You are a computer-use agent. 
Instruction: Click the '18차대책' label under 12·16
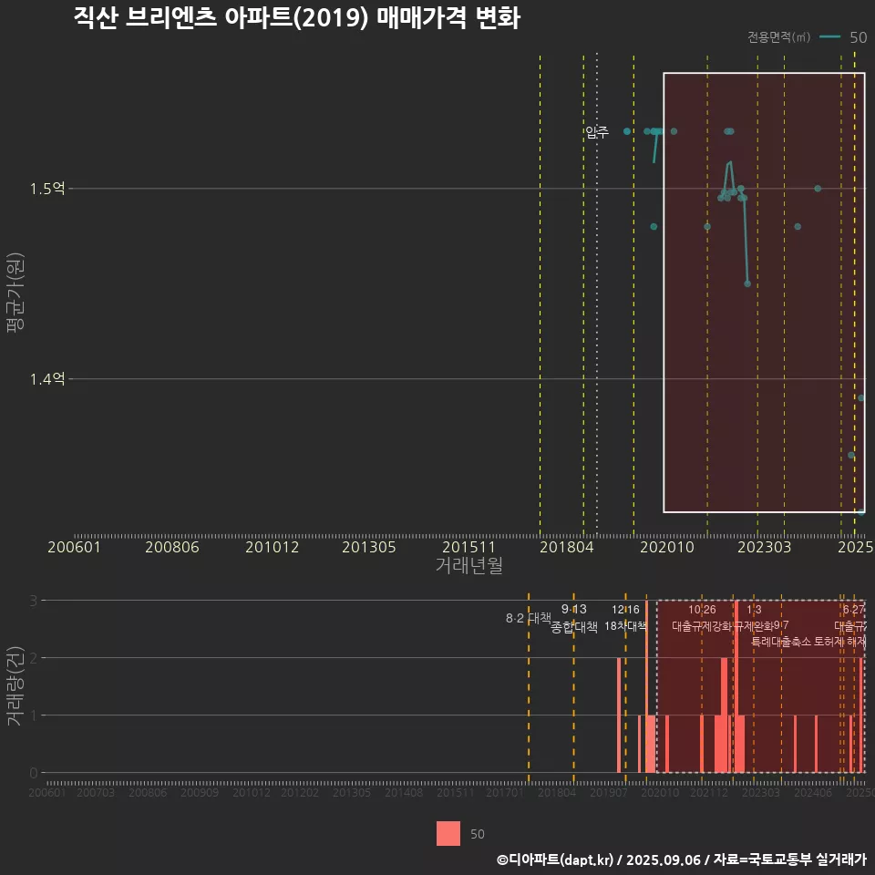coord(625,626)
